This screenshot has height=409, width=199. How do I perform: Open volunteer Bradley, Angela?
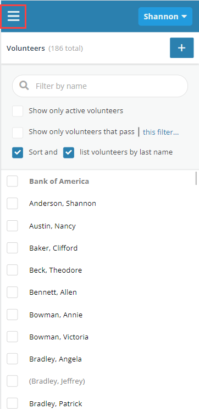(56, 359)
